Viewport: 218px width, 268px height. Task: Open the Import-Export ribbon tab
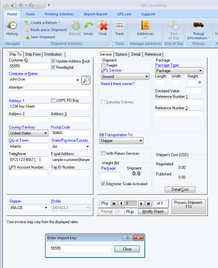click(x=95, y=14)
